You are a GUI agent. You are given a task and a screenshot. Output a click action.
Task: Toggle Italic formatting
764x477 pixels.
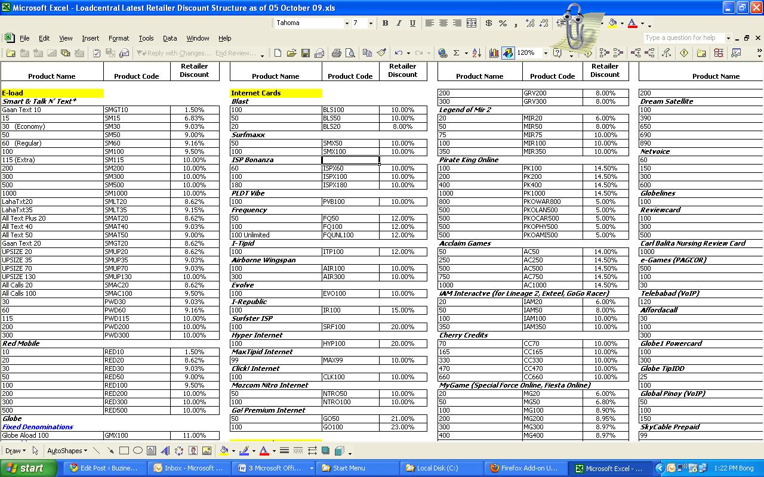click(399, 23)
